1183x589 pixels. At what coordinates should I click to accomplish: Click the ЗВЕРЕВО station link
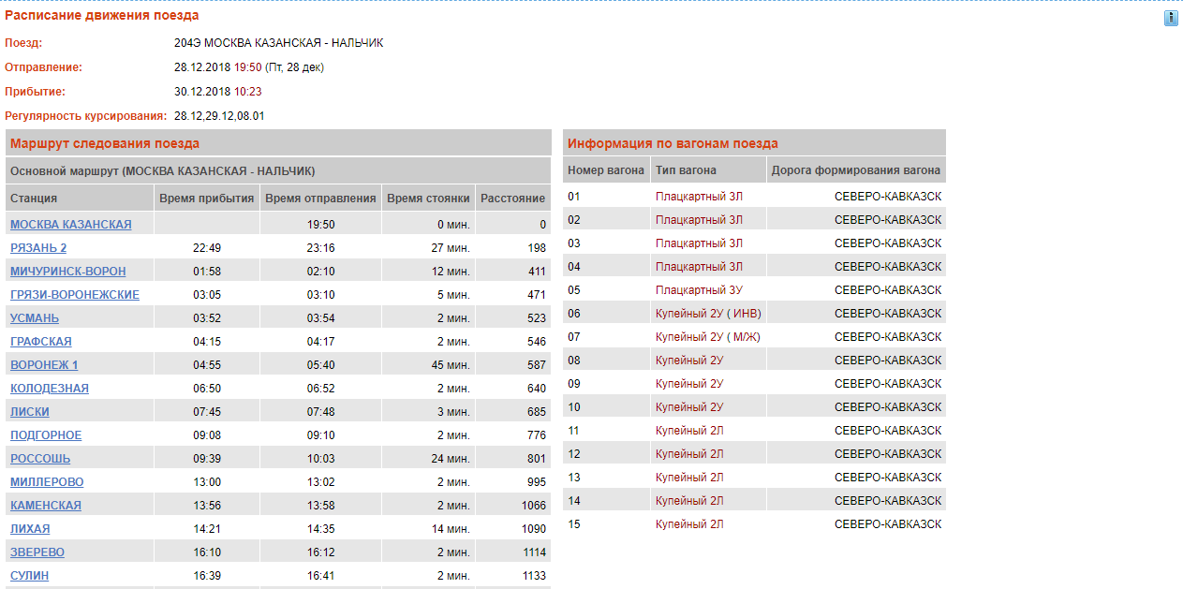tap(37, 552)
